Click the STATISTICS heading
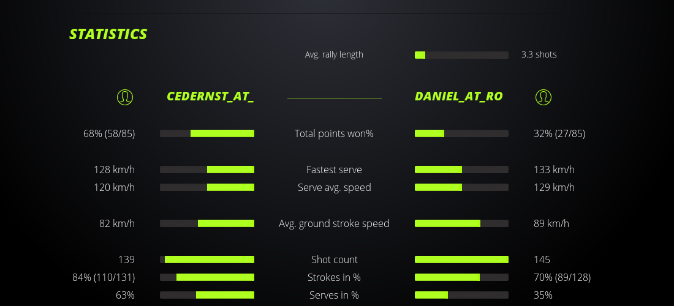Image resolution: width=674 pixels, height=306 pixels. (108, 34)
